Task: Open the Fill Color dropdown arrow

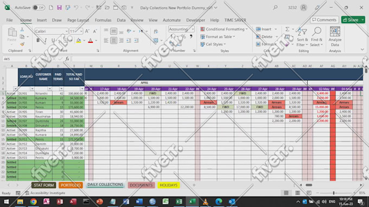Action: pyautogui.click(x=84, y=41)
